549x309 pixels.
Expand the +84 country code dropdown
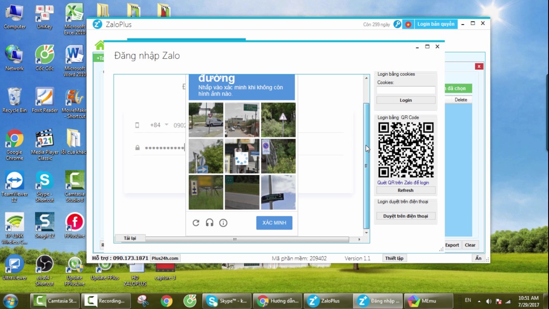(166, 125)
